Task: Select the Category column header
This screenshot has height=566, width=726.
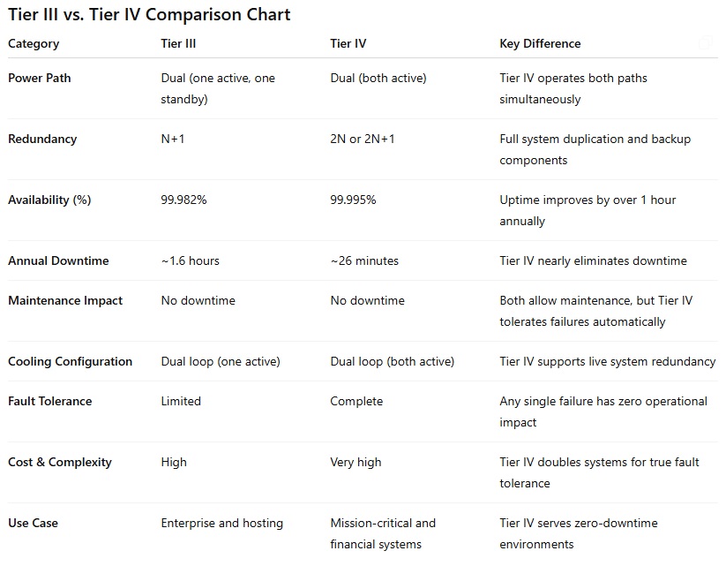Action: 34,43
